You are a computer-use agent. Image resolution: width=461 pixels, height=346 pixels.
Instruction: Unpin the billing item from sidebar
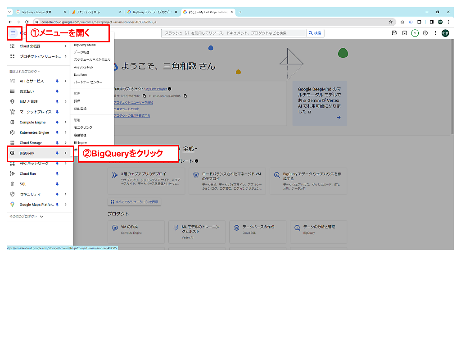57,91
